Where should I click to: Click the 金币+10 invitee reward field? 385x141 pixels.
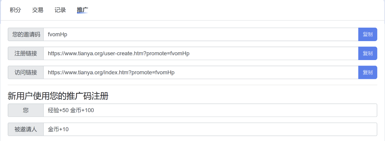pyautogui.click(x=210, y=129)
